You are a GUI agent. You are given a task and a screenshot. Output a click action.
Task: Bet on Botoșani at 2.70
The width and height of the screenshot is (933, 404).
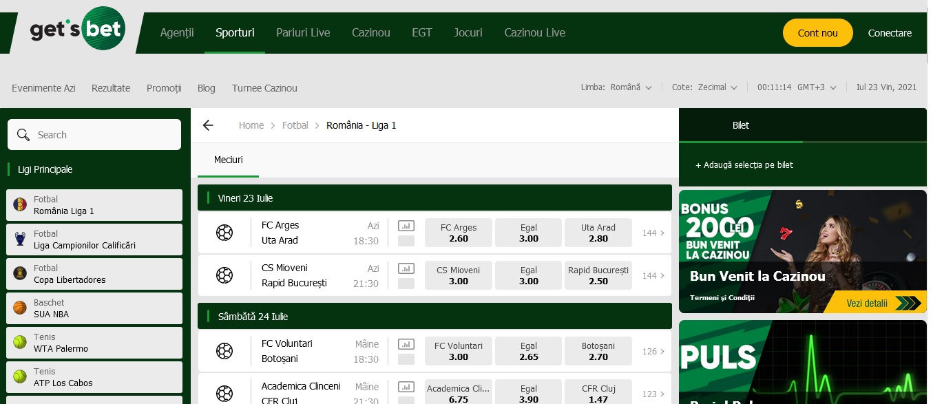point(598,352)
